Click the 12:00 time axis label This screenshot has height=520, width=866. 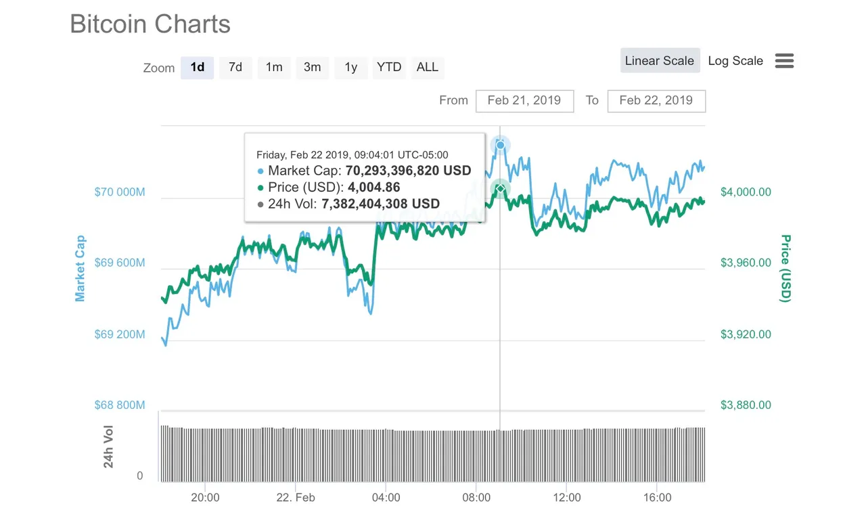pyautogui.click(x=567, y=497)
